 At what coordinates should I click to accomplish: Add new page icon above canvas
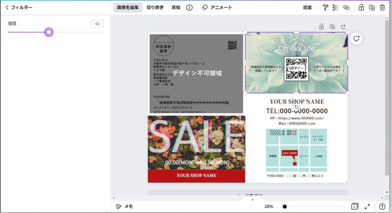(343, 26)
